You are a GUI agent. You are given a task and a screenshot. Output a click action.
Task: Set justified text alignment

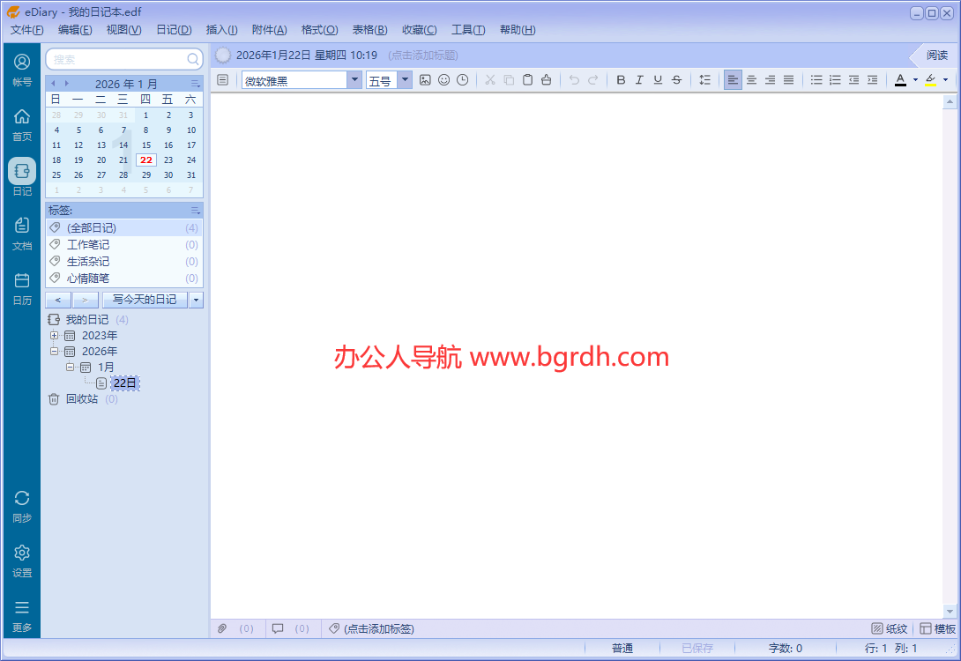(789, 79)
